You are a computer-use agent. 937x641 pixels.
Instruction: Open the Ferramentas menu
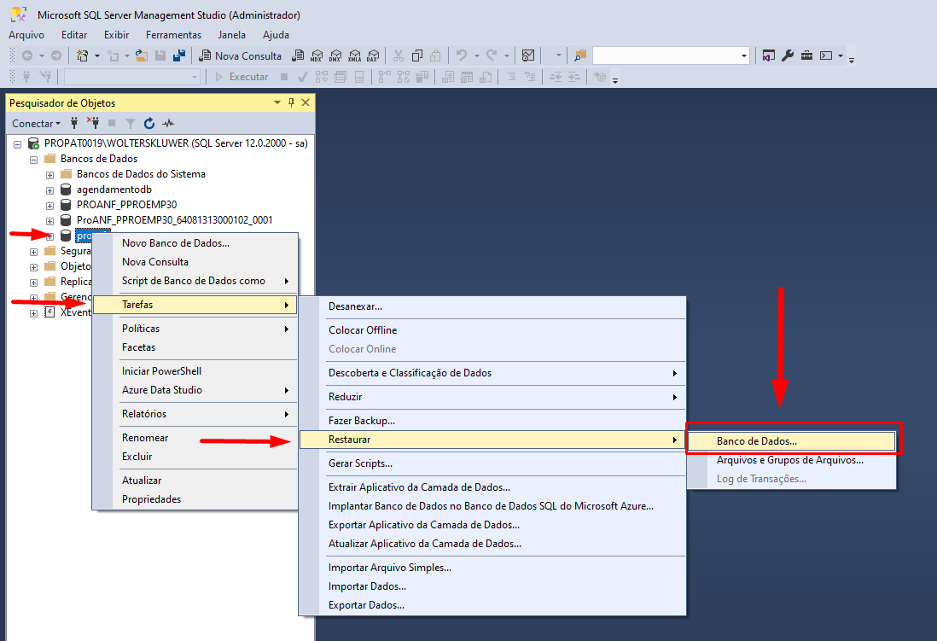pyautogui.click(x=173, y=35)
